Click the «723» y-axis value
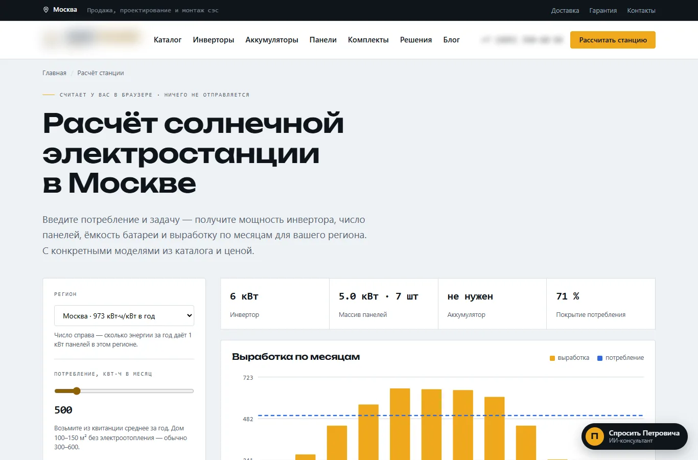Screen dimensions: 698x460 248,378
